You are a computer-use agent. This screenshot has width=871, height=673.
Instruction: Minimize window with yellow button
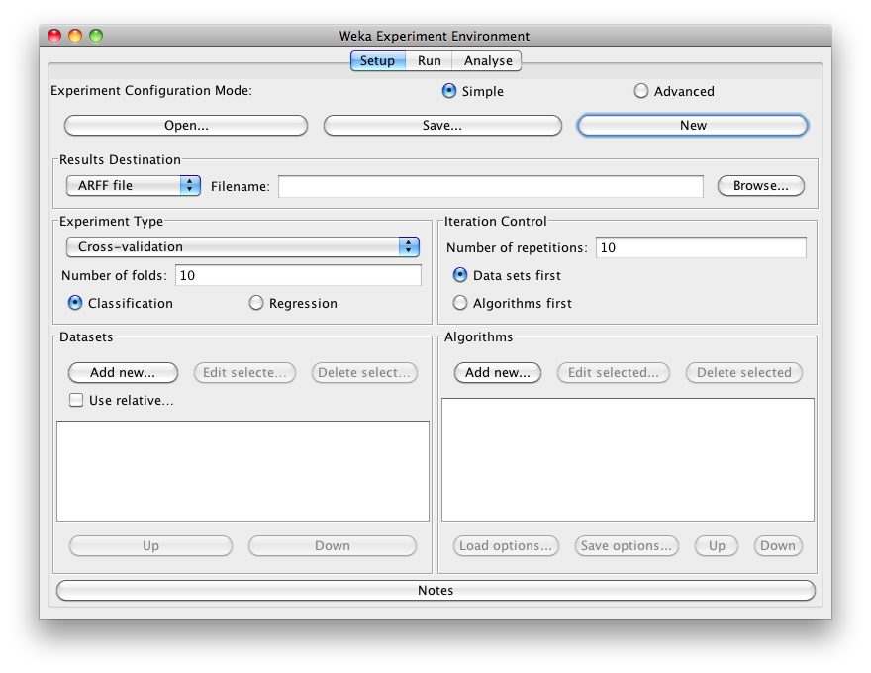[75, 36]
